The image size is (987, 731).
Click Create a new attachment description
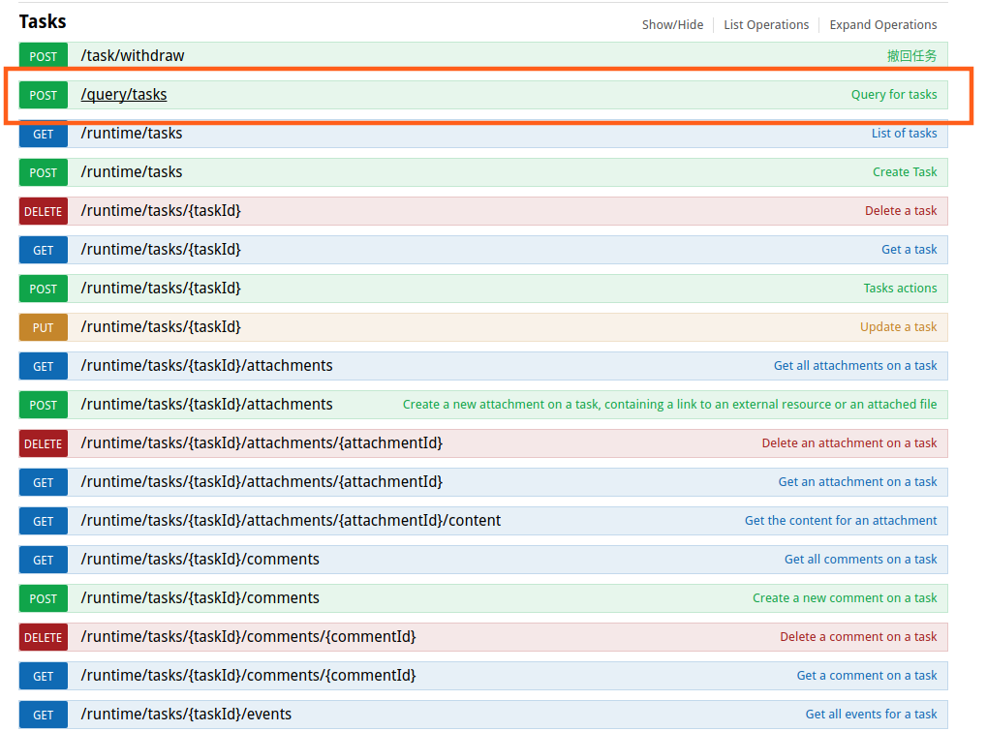point(669,405)
